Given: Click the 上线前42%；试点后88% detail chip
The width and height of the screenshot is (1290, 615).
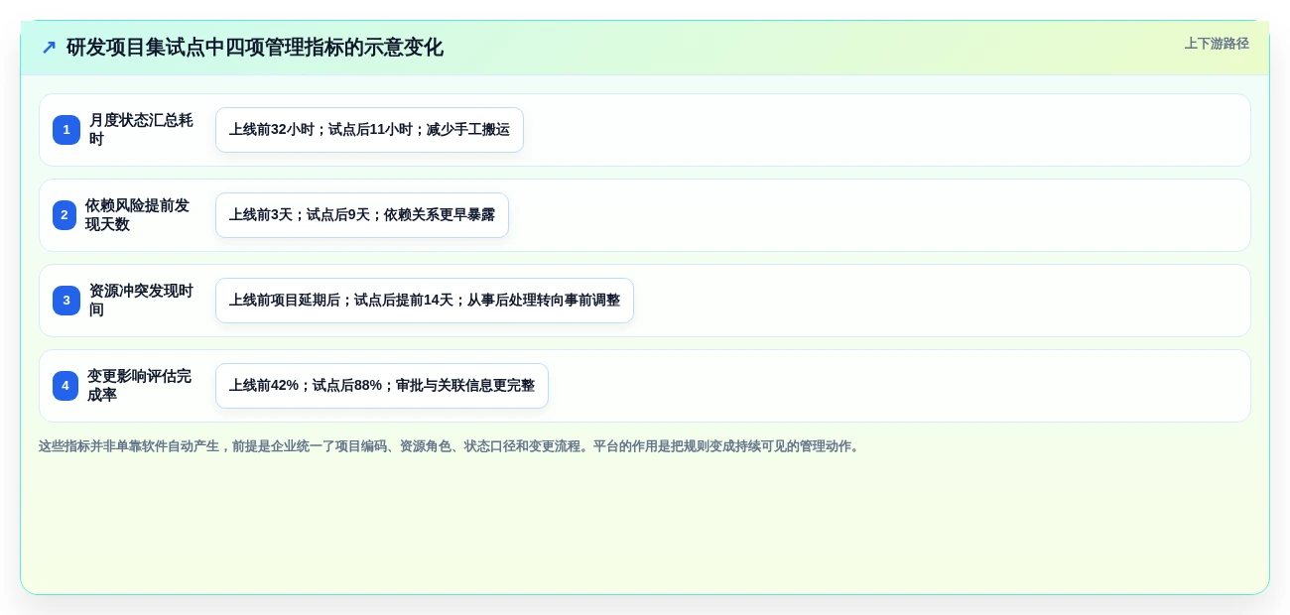Looking at the screenshot, I should coord(382,386).
